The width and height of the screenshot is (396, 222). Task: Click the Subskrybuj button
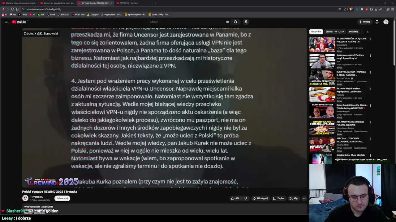(62, 198)
